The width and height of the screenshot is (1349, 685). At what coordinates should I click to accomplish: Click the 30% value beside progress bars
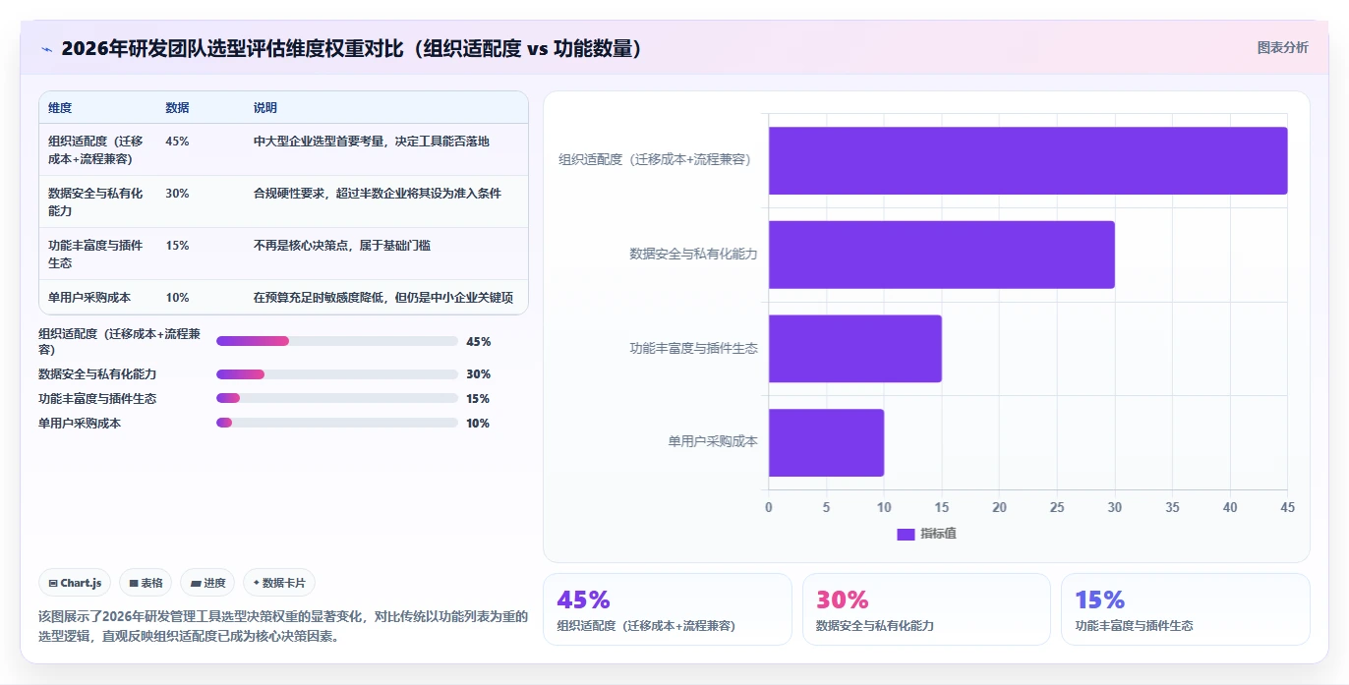(x=479, y=374)
